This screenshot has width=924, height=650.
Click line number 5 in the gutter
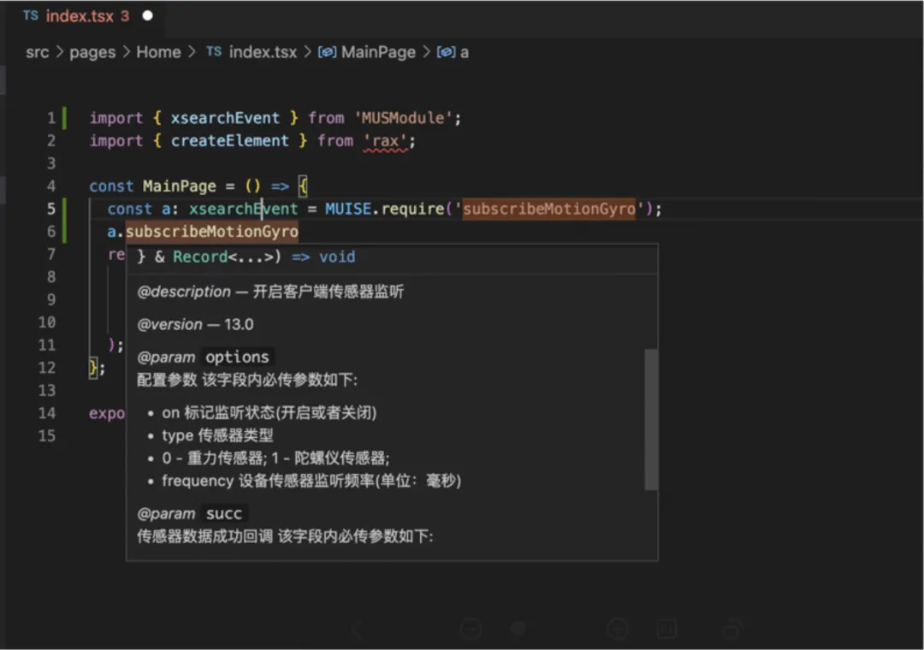click(x=51, y=209)
